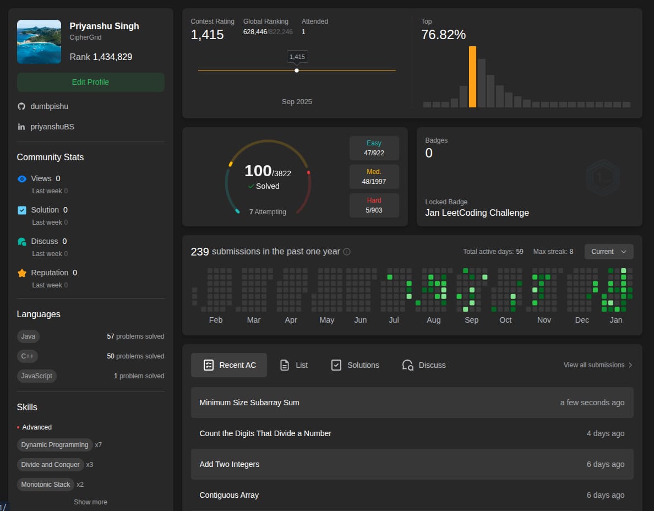
Task: Select the Hard 5/903 difficulty box
Action: [374, 205]
